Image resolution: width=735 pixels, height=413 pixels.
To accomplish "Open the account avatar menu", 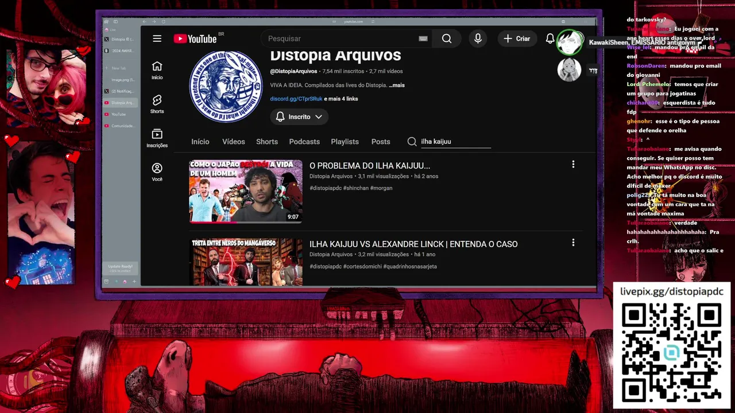I will [570, 42].
